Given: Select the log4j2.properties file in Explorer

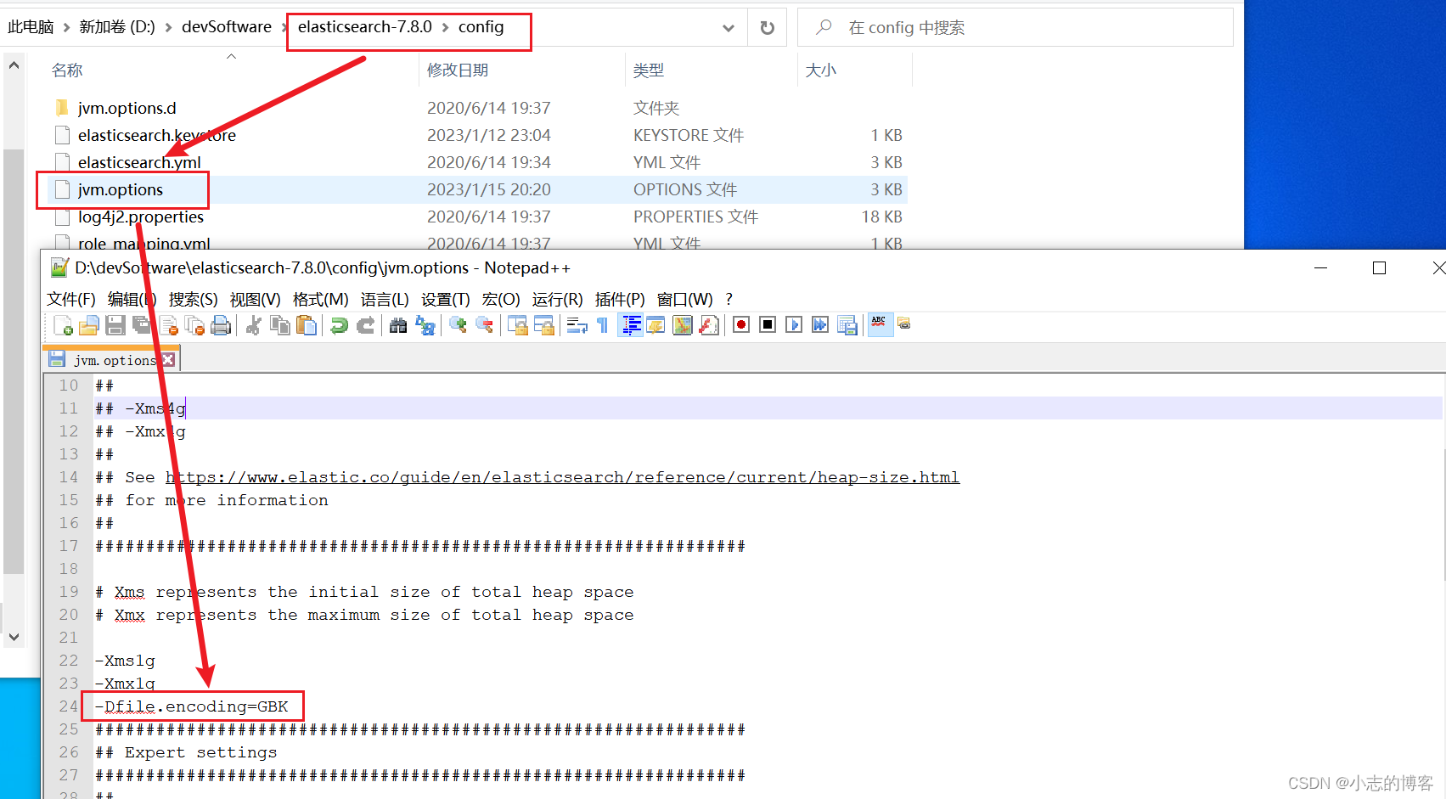Looking at the screenshot, I should (140, 217).
